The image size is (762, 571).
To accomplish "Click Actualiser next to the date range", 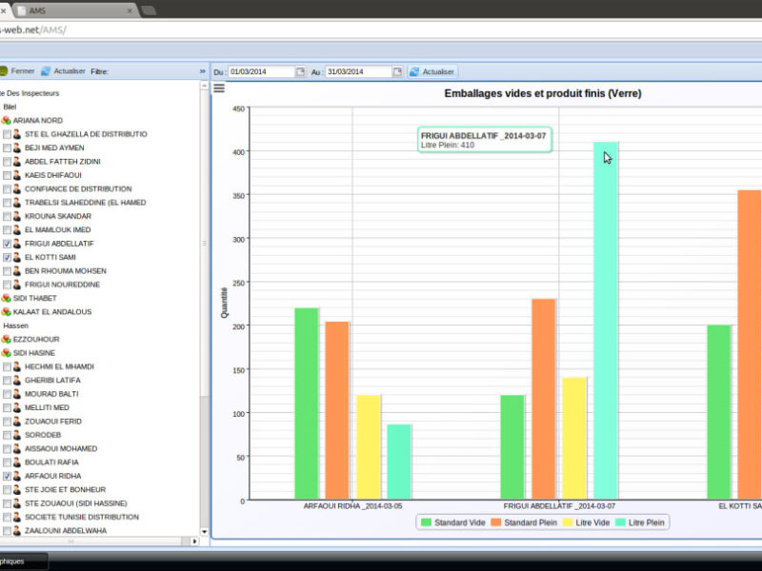I will pos(432,71).
